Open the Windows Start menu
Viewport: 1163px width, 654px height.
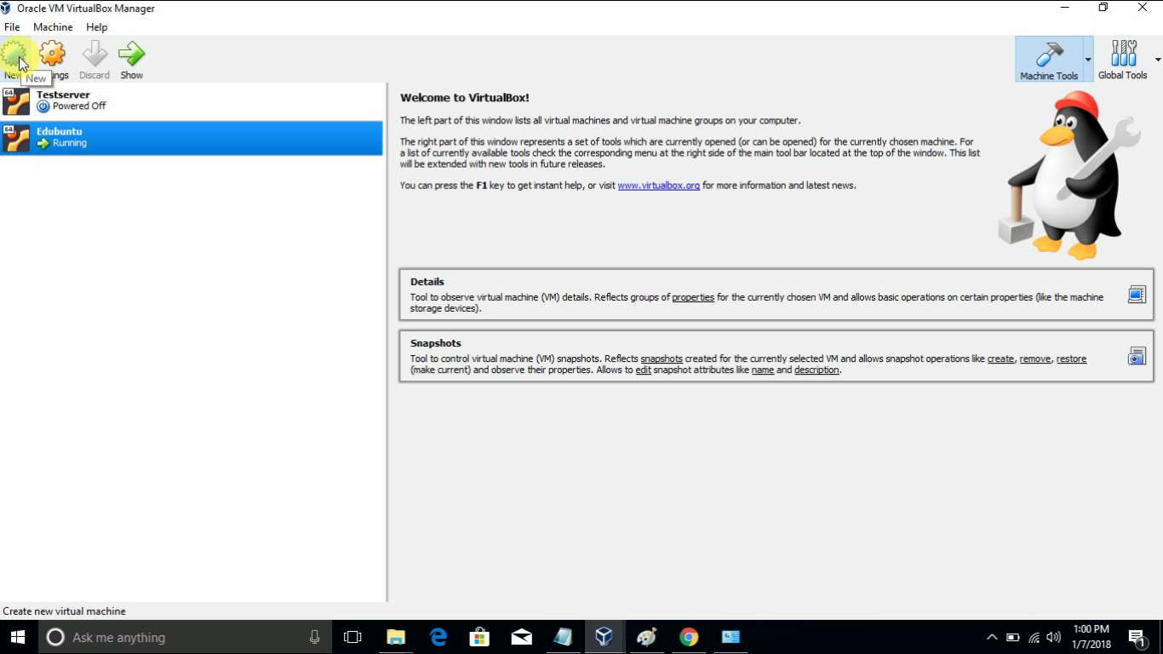click(17, 637)
